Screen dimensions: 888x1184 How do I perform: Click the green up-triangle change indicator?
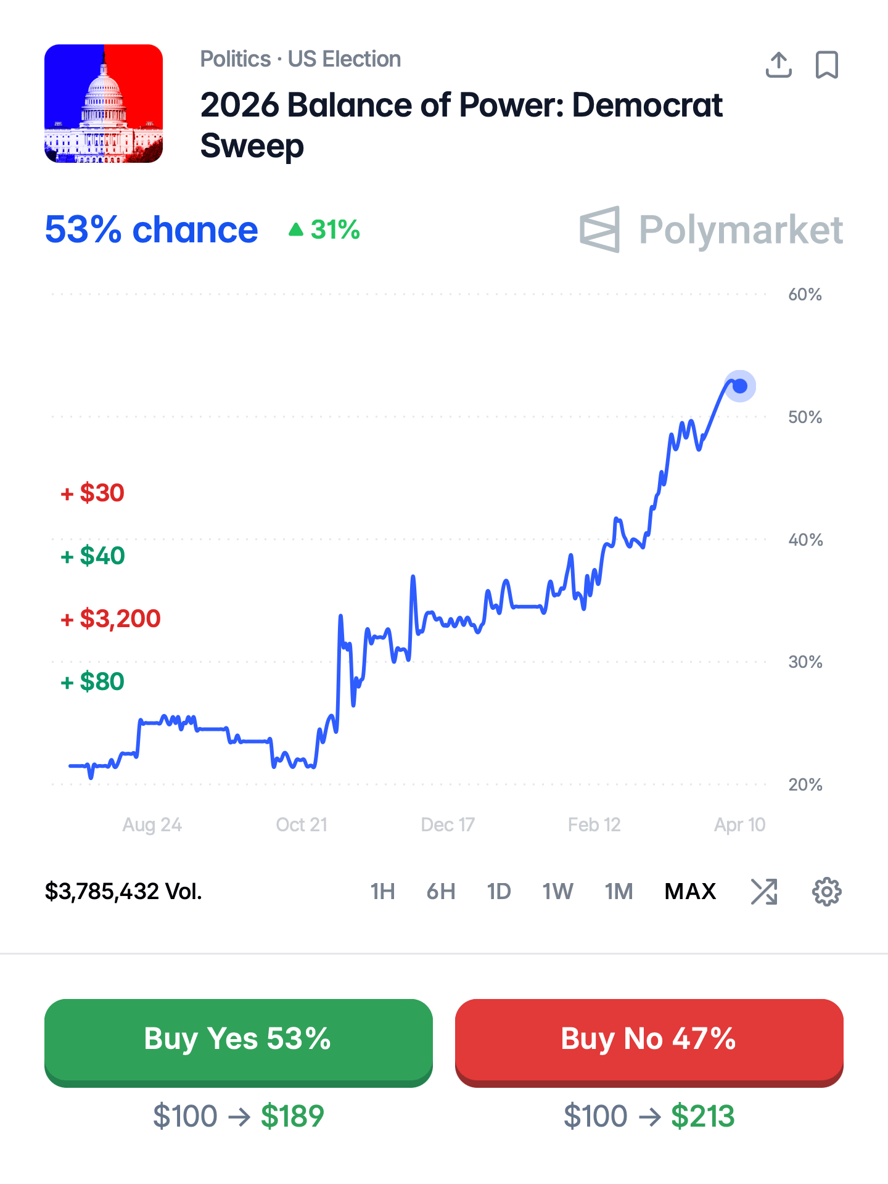pos(297,230)
